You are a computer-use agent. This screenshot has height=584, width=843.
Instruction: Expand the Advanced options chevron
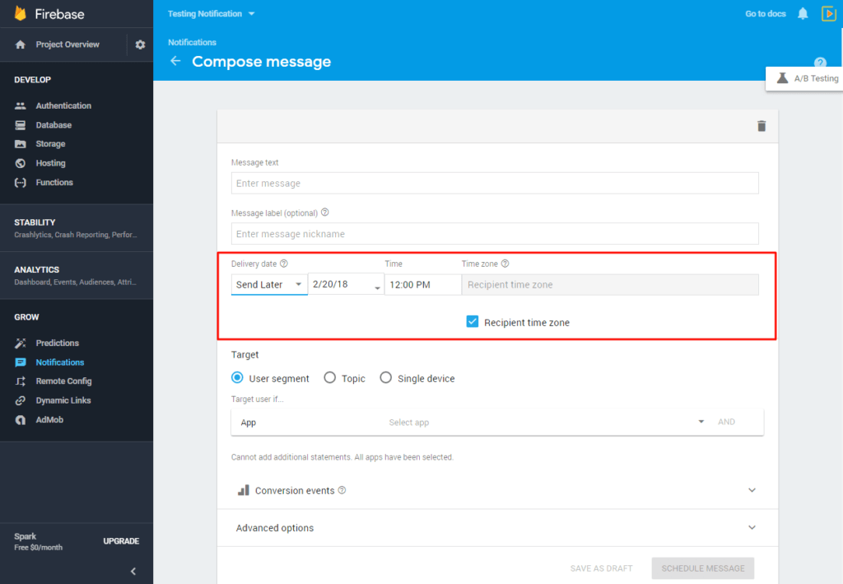pos(752,527)
